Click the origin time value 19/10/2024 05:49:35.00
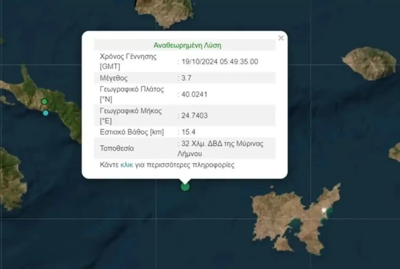Viewport: 400px width, 269px height. [x=219, y=62]
